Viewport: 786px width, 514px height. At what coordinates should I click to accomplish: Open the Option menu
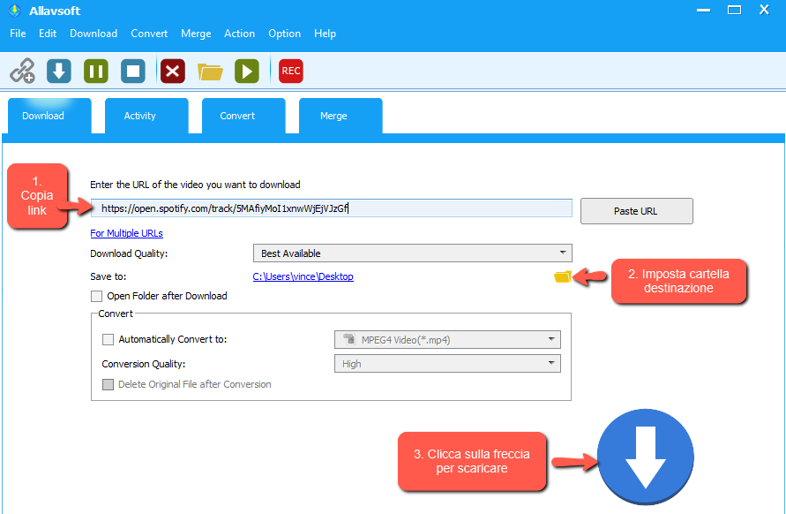click(285, 34)
